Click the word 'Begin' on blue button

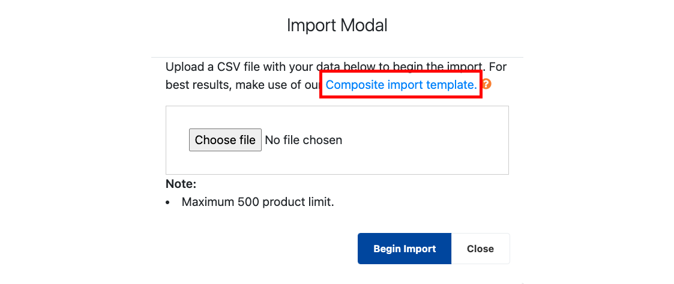[388, 249]
